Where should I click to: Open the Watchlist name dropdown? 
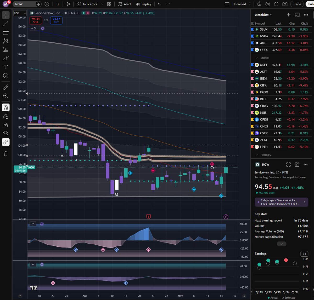[x=263, y=15]
